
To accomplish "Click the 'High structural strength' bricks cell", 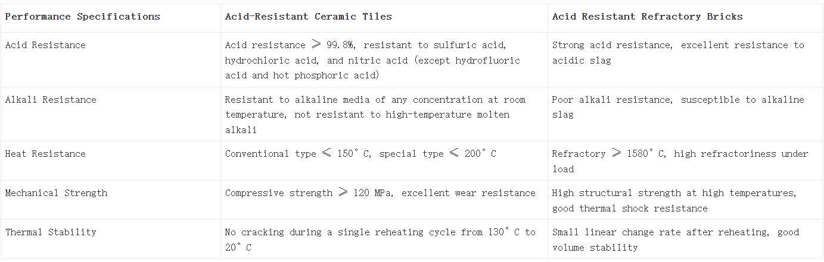I will 674,201.
